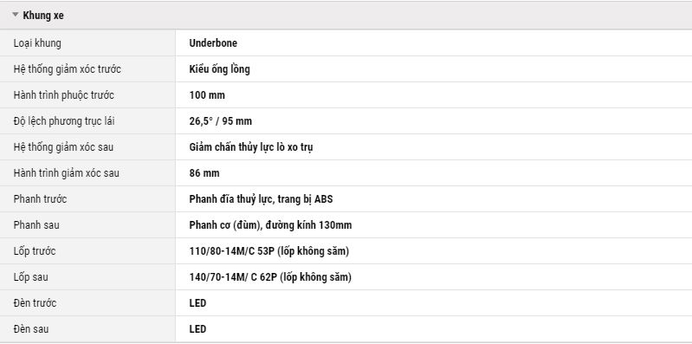Click the Khung xe section header
This screenshot has height=344, width=692.
click(346, 16)
